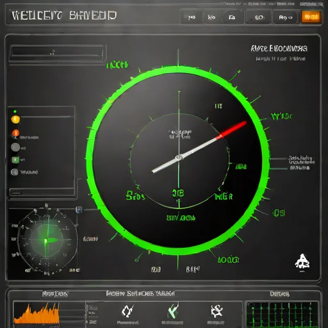Select the "60" button in the top bar
This screenshot has height=328, width=328.
[259, 17]
